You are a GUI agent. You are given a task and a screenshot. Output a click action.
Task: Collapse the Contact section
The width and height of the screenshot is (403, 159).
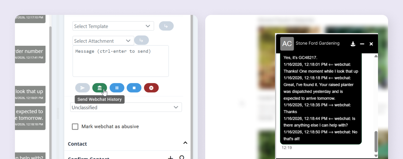pyautogui.click(x=185, y=143)
